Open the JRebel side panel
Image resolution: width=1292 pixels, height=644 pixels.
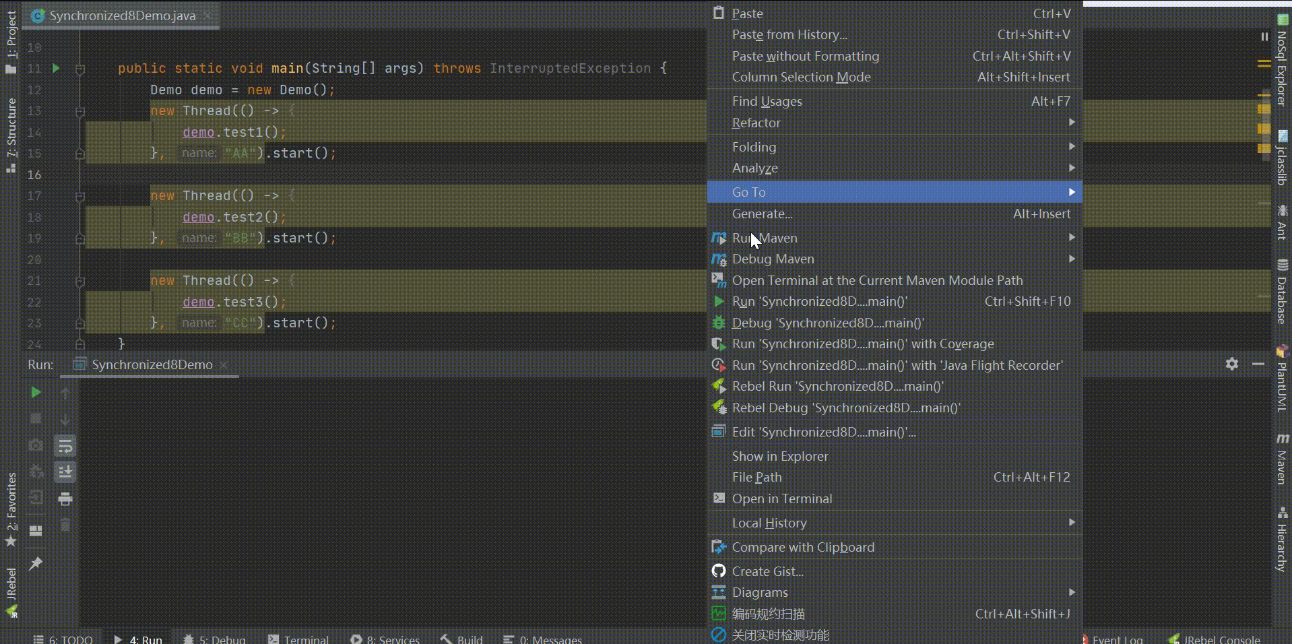(x=11, y=592)
